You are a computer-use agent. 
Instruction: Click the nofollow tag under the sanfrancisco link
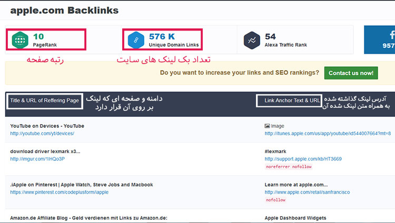[275, 200]
